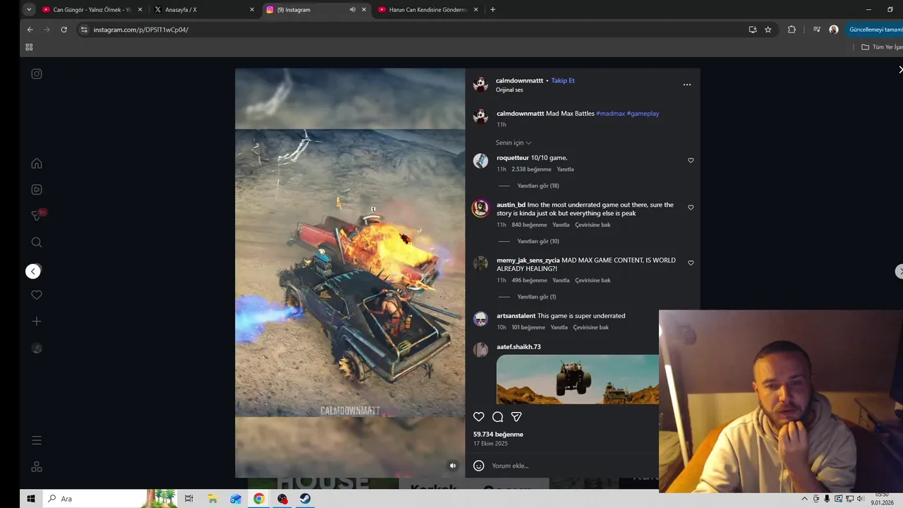View 59.734 beğenme likes list

pyautogui.click(x=498, y=435)
